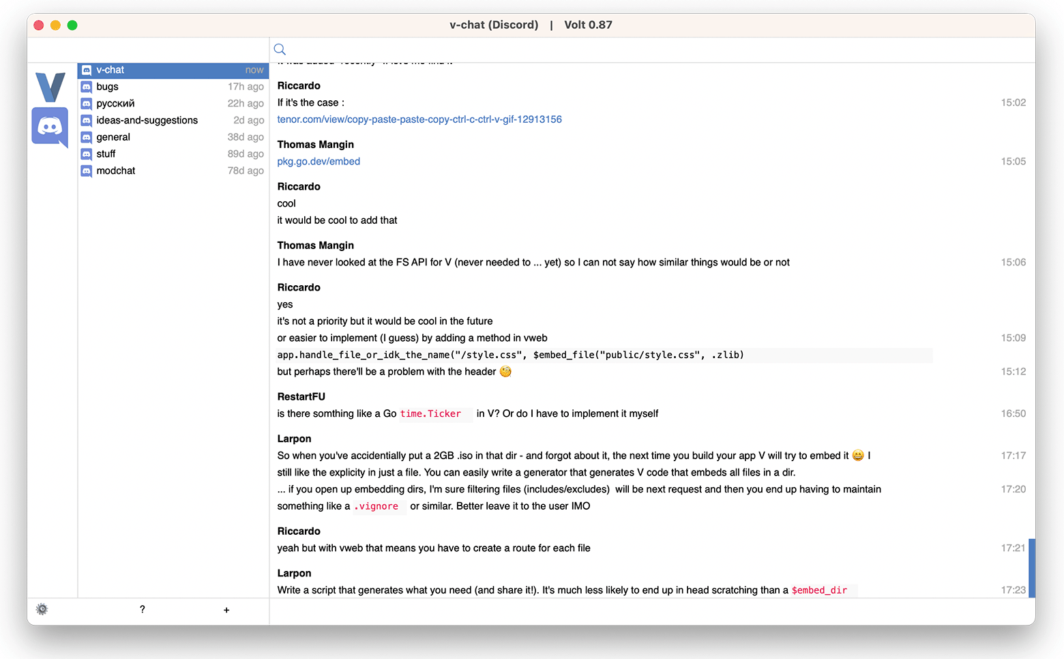Click the message input box at bottom
The height and width of the screenshot is (659, 1064).
652,611
